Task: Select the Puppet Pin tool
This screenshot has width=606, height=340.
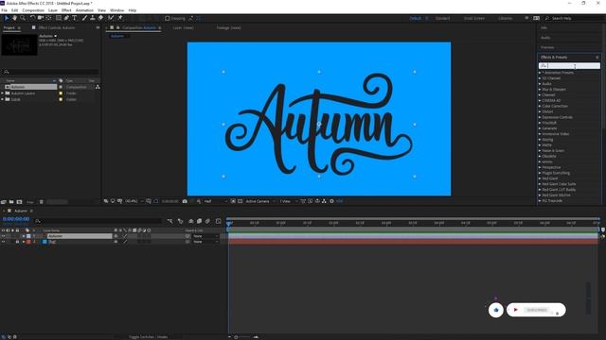Action: (x=120, y=18)
